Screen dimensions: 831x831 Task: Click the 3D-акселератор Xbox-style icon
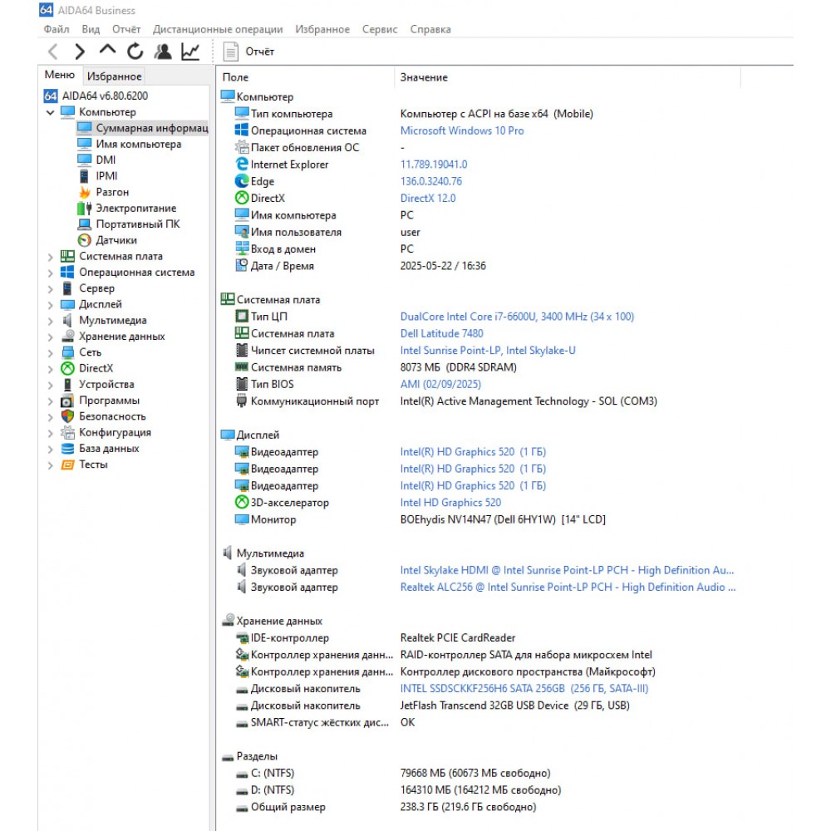coord(242,502)
